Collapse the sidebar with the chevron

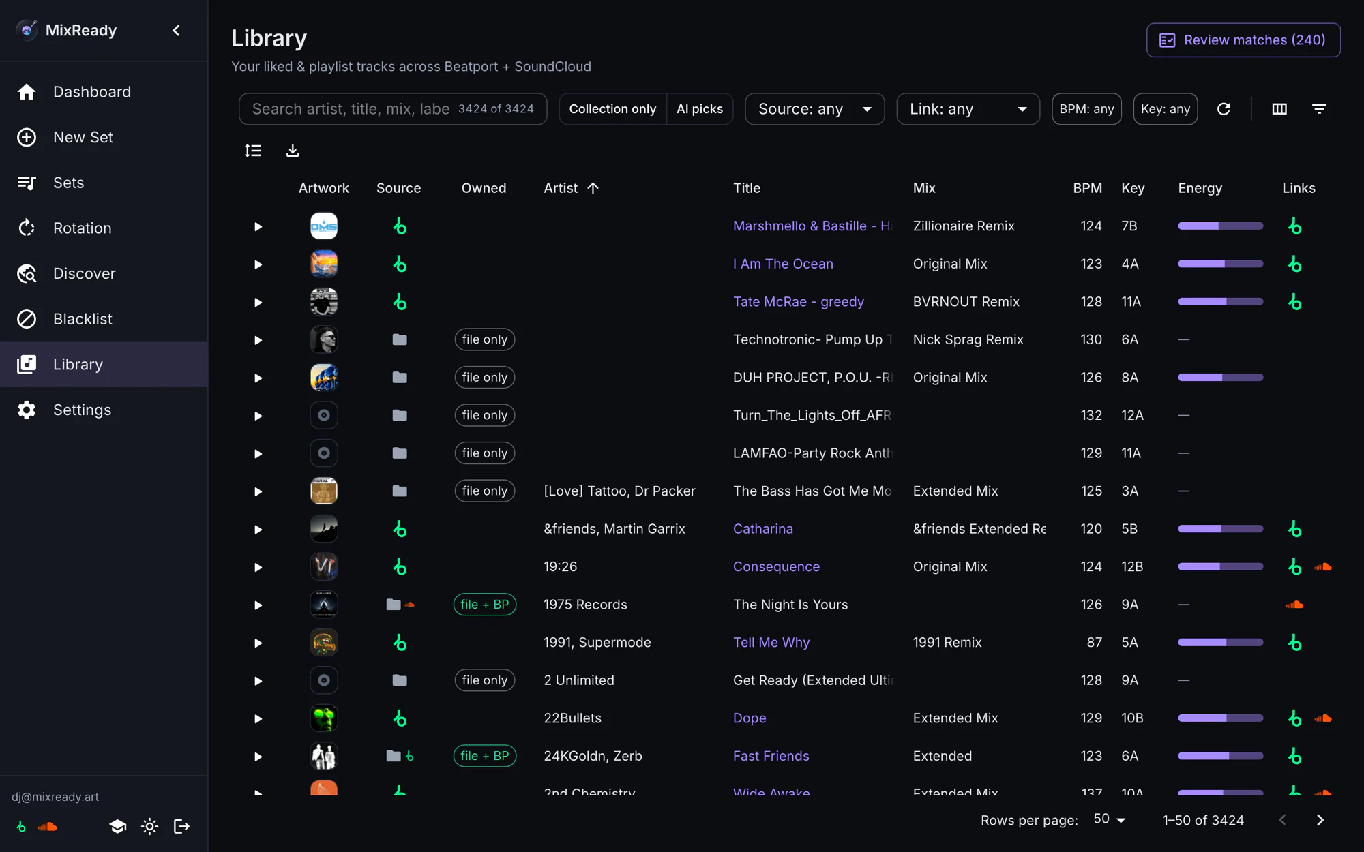click(177, 30)
